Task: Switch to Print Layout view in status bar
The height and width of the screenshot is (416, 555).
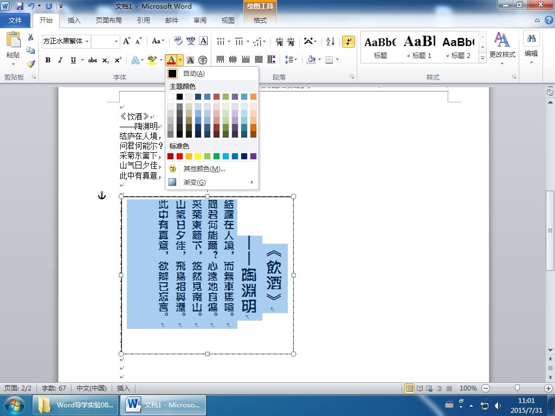Action: coord(410,388)
